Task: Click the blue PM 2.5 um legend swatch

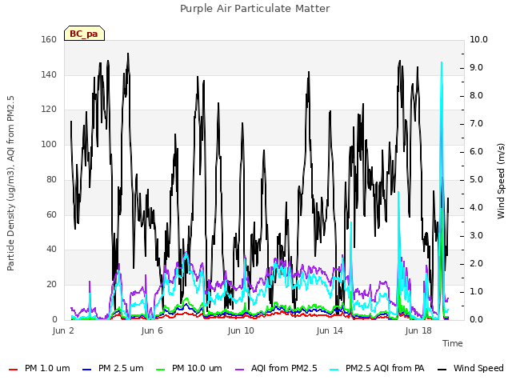Action: [86, 369]
